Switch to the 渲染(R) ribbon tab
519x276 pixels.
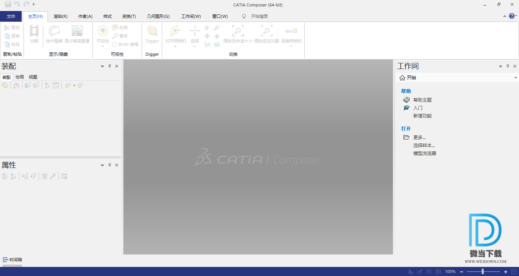click(x=60, y=16)
